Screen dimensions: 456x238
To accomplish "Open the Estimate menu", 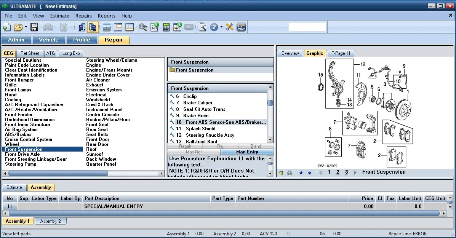I will pyautogui.click(x=59, y=16).
